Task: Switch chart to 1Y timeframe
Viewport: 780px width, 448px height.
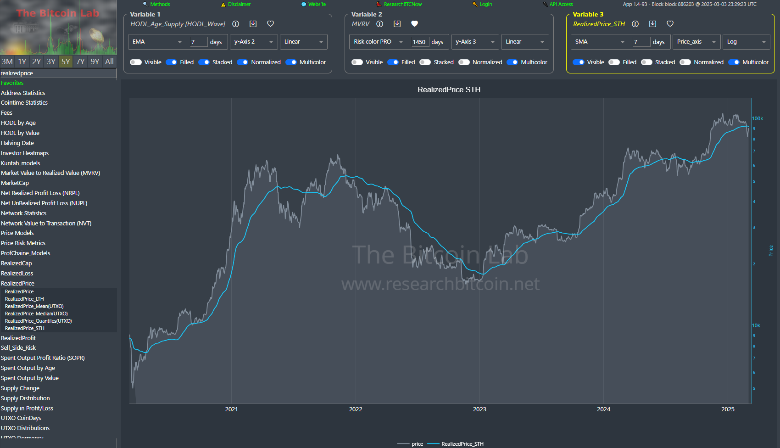Action: coord(22,61)
